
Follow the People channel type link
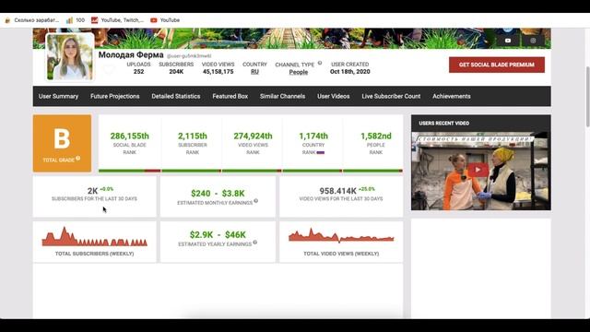coord(299,72)
